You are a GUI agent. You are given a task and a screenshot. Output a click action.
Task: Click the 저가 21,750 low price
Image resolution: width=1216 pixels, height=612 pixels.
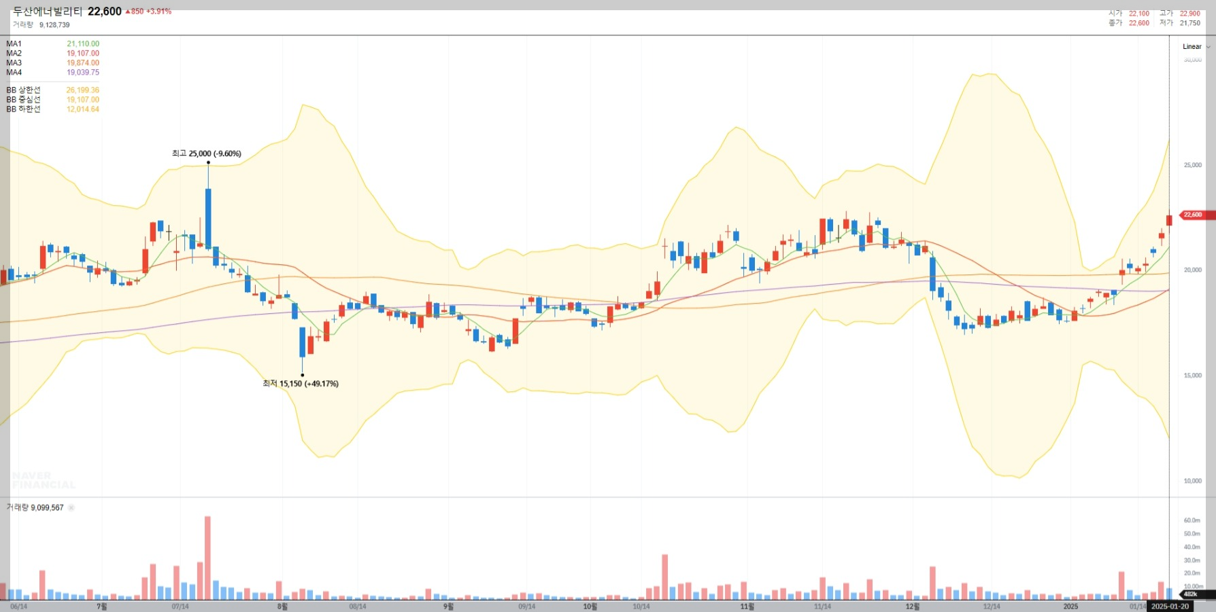[x=1180, y=23]
